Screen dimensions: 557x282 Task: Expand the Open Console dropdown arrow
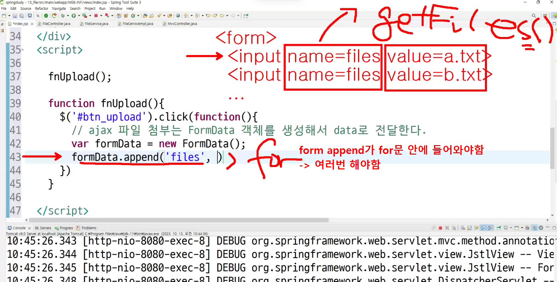522,228
